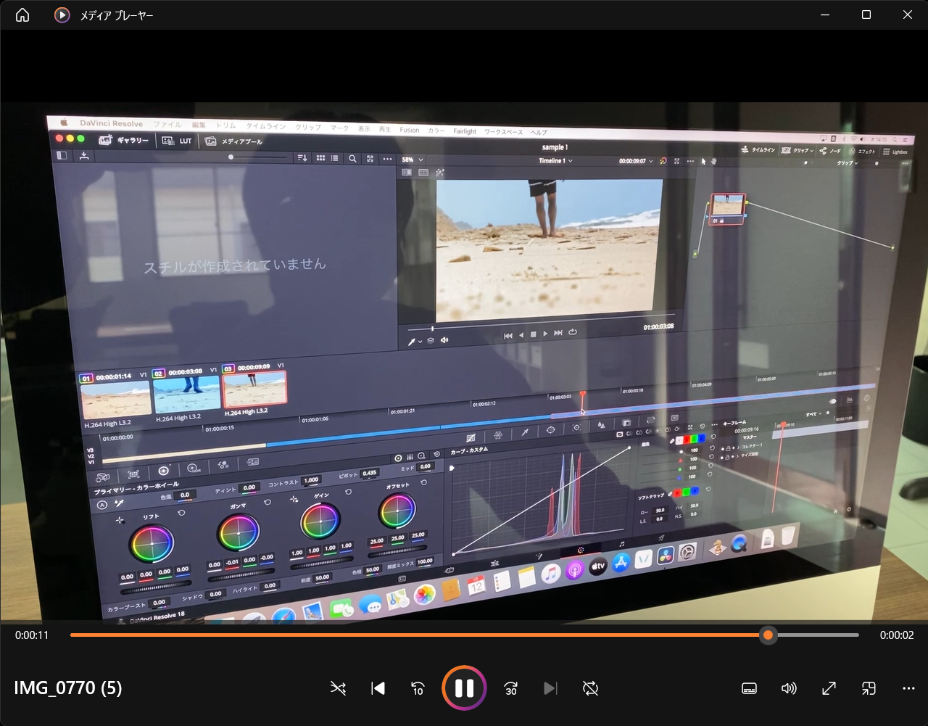Open the Timeline 1 dropdown
The image size is (928, 726).
click(x=555, y=160)
